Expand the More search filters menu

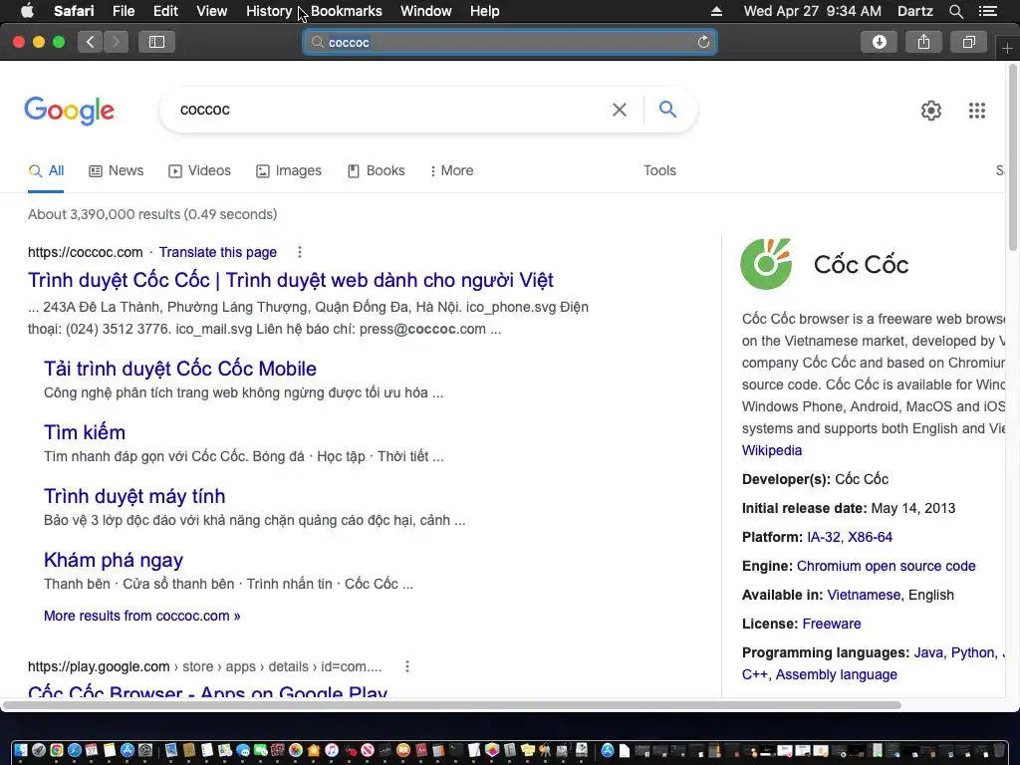451,171
